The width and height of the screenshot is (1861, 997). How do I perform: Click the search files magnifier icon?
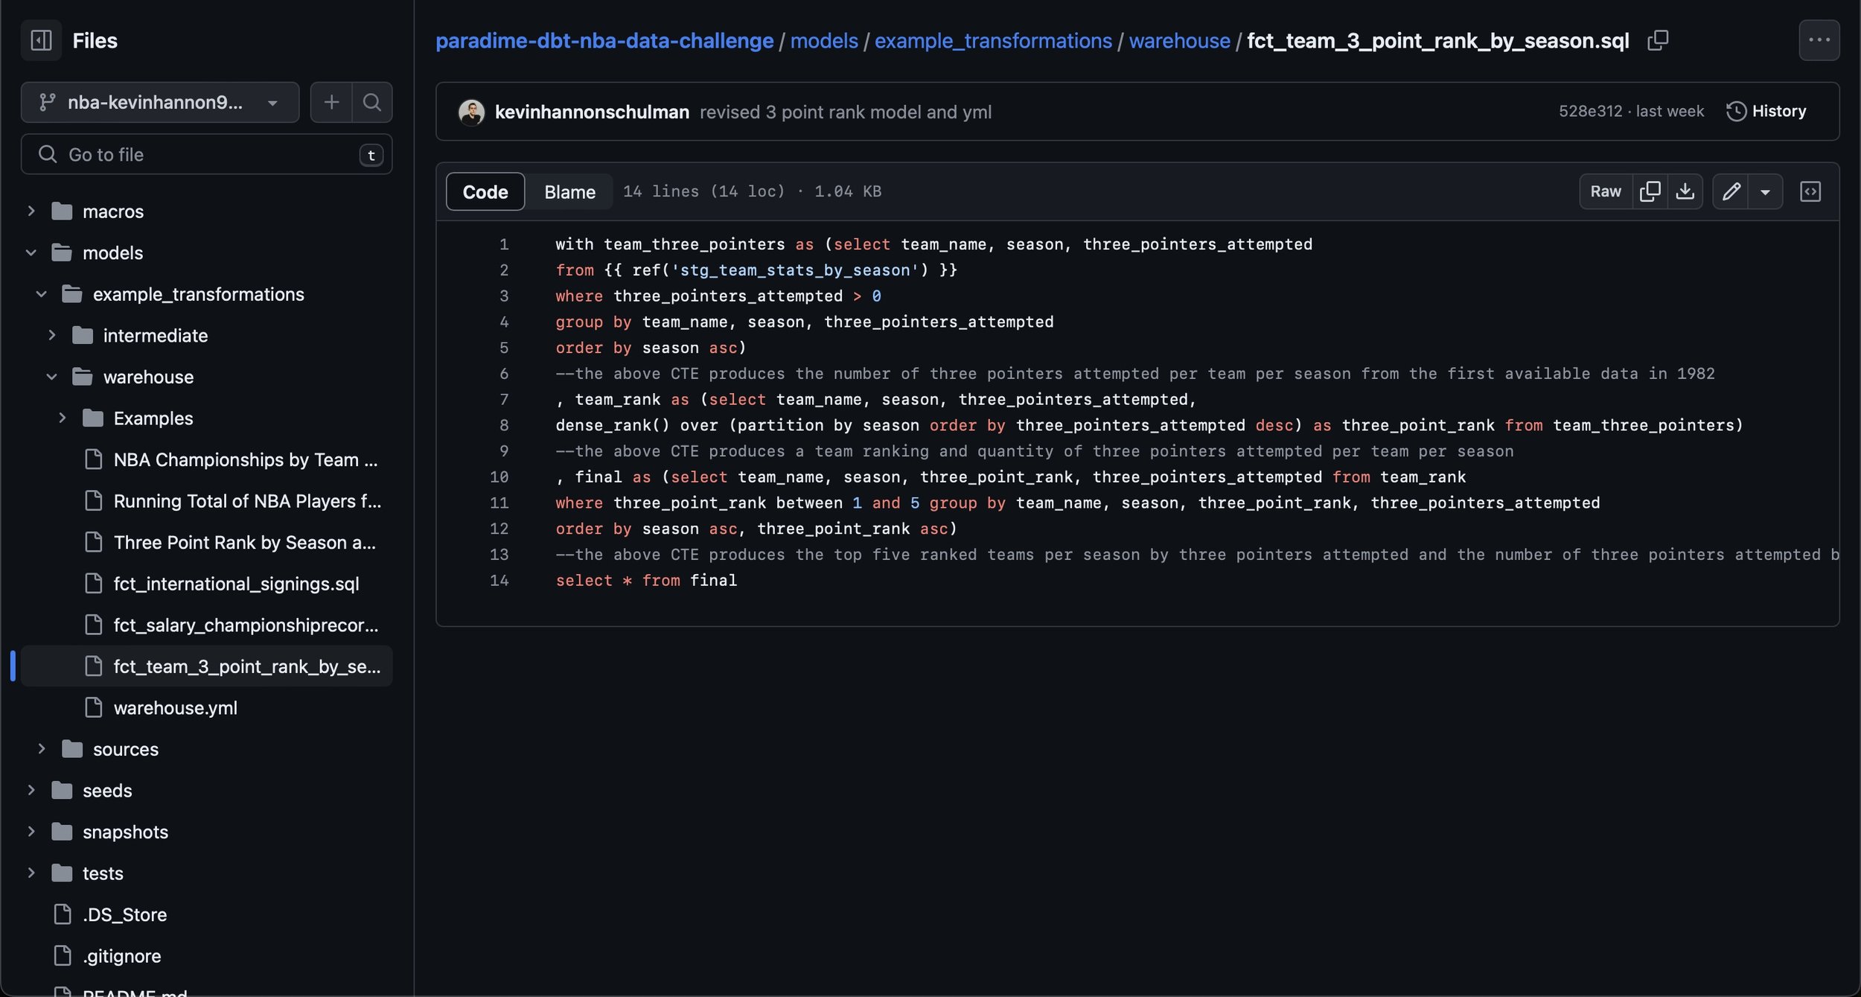pyautogui.click(x=371, y=102)
